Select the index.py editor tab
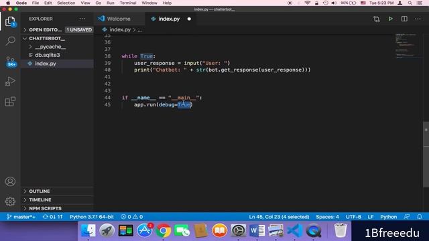The height and width of the screenshot is (241, 429). (169, 19)
